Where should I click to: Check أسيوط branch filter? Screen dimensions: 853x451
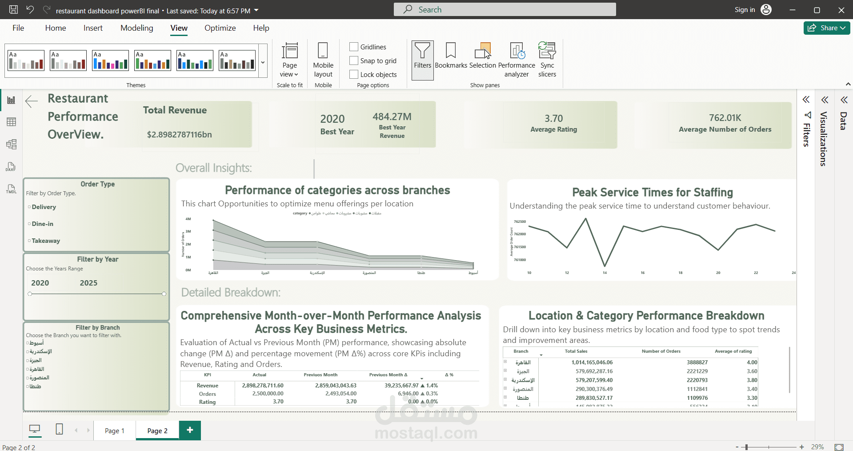[x=28, y=343]
